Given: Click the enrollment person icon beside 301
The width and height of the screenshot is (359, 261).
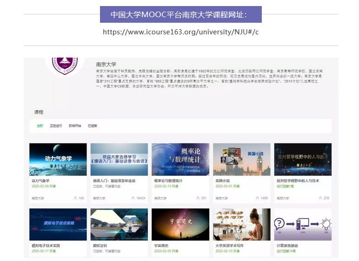Looking at the screenshot, I should pos(198,198).
